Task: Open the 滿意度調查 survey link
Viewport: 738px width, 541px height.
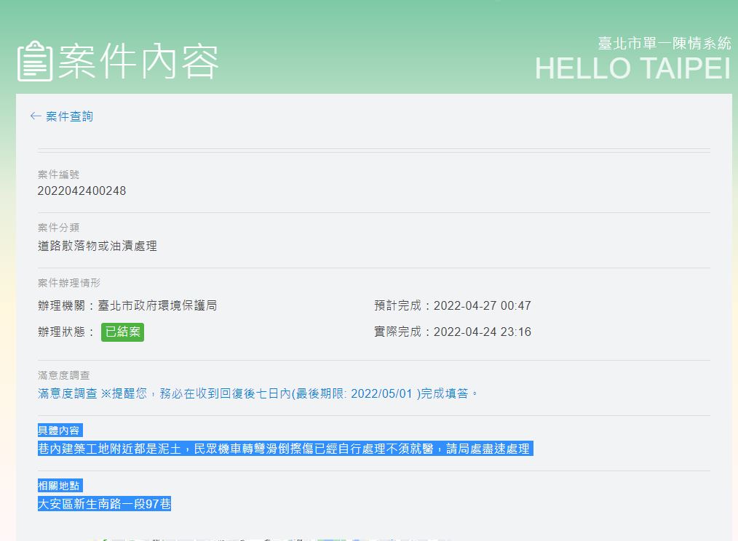Action: pos(258,393)
